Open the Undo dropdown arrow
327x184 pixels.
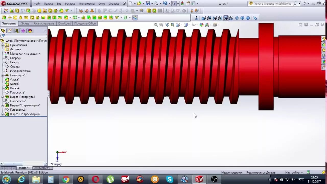169,4
